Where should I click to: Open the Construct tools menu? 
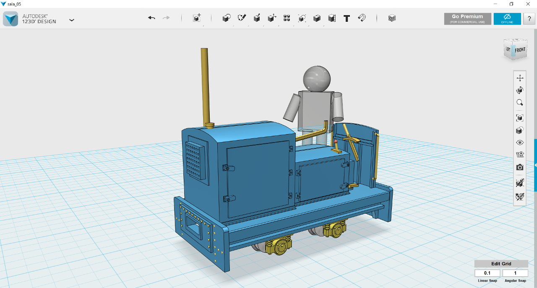(x=257, y=18)
